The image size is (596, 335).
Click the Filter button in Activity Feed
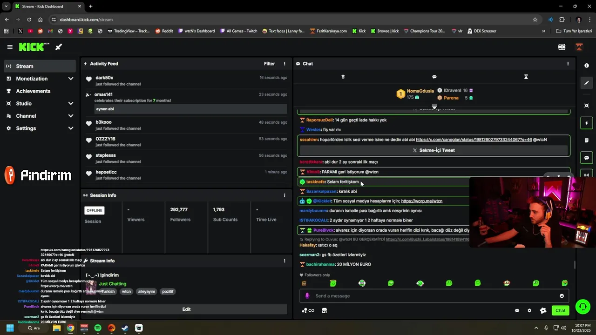[x=270, y=64]
